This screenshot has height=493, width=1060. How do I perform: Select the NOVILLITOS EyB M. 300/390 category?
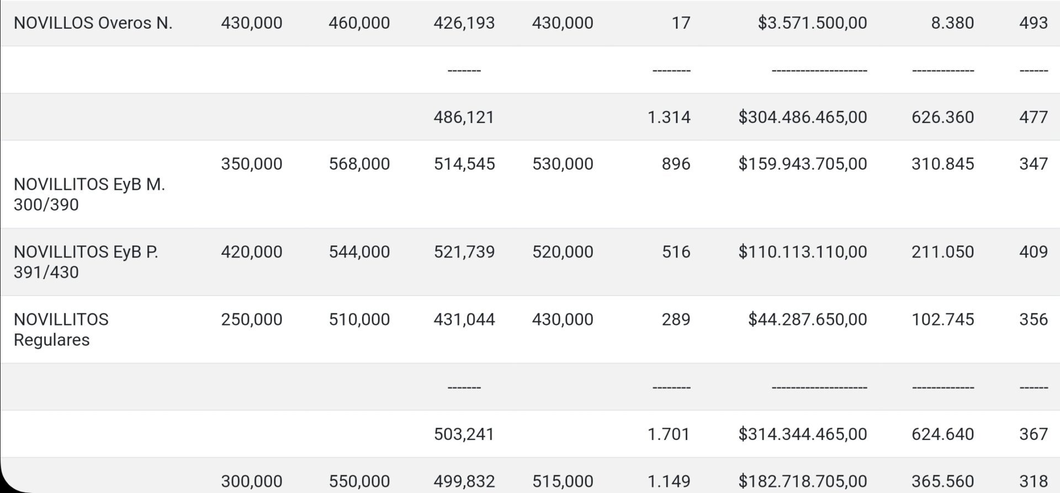(89, 194)
